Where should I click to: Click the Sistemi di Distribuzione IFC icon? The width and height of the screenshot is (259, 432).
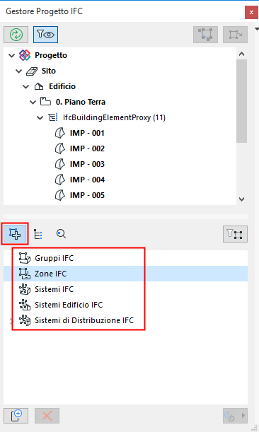25,320
